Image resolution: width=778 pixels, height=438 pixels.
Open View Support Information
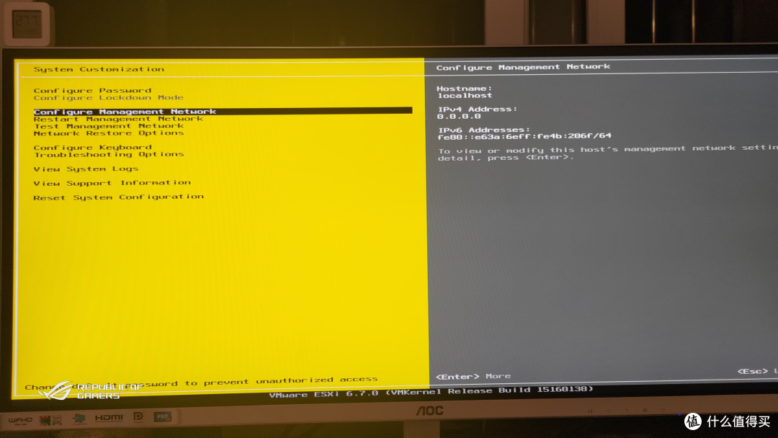click(x=112, y=183)
